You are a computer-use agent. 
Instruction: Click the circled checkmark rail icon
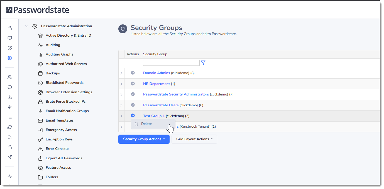(10, 48)
